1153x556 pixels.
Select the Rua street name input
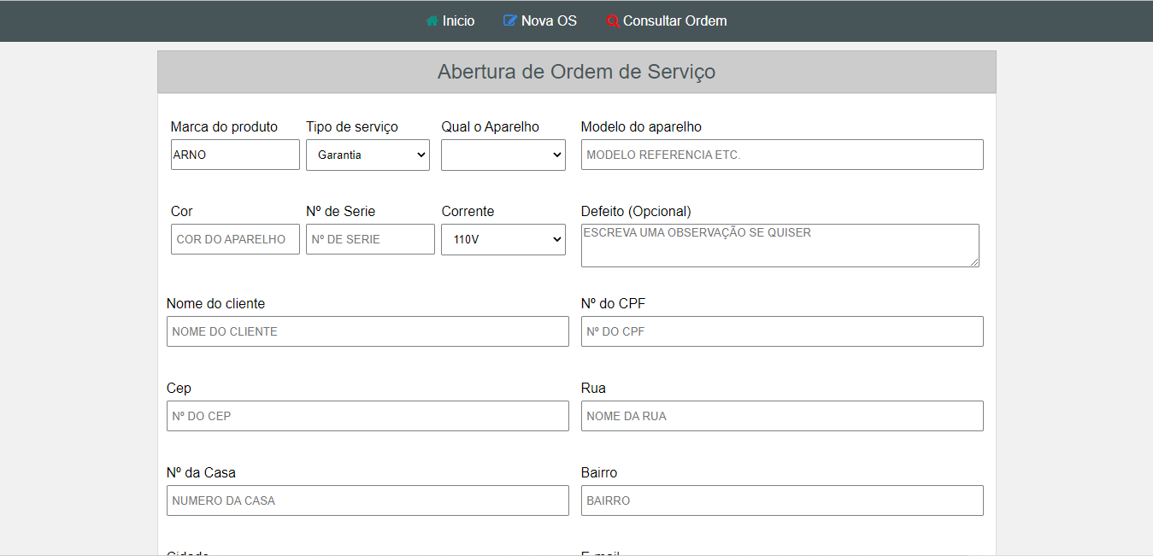(x=781, y=416)
